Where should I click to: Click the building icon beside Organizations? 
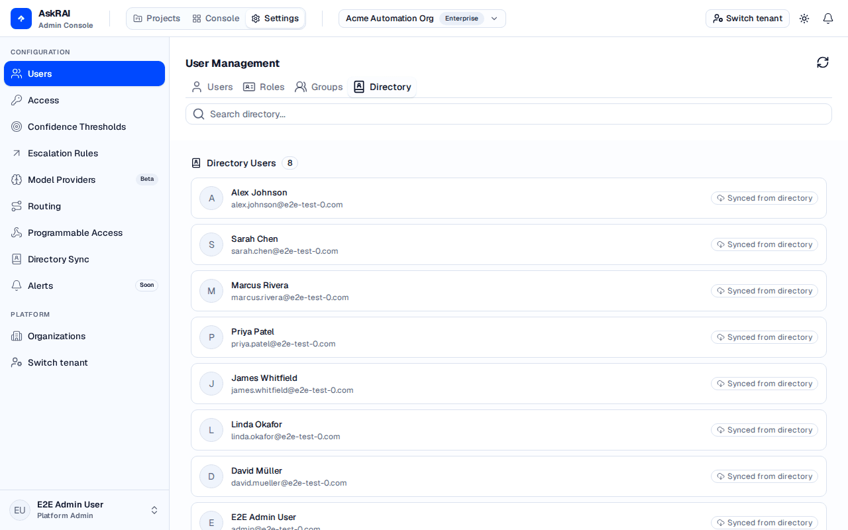click(17, 336)
